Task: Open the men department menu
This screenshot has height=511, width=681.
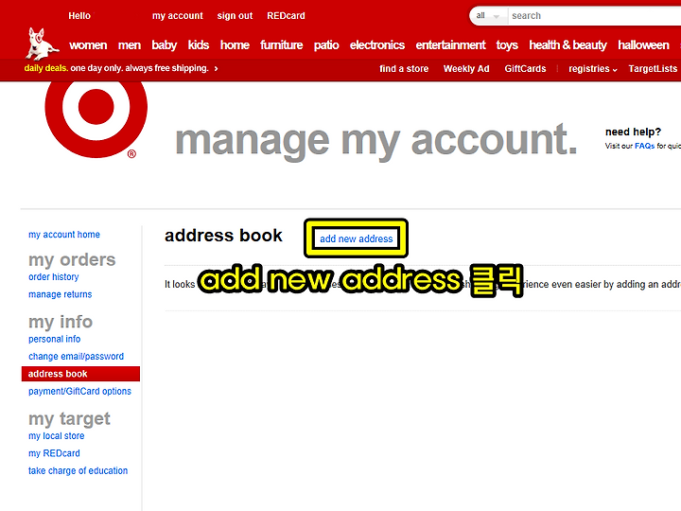Action: tap(130, 44)
